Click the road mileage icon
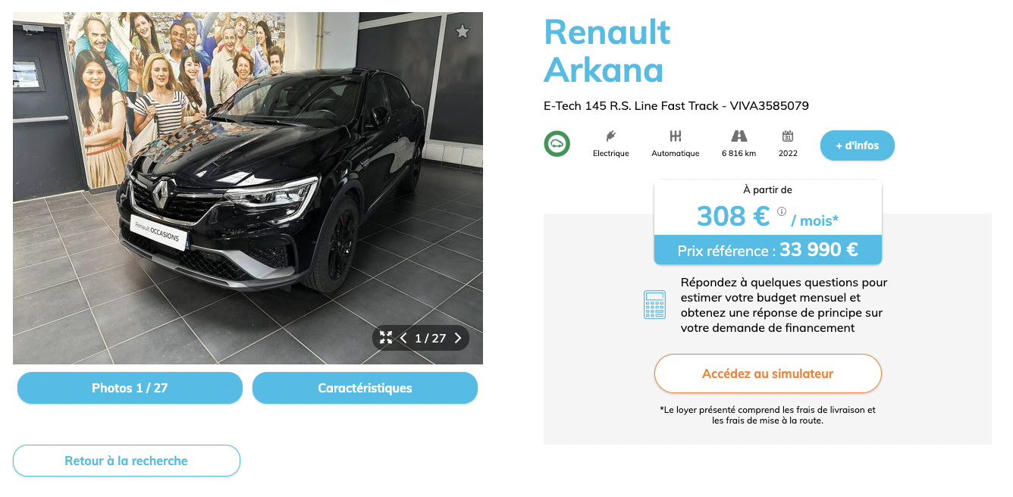The image size is (1013, 497). (739, 136)
